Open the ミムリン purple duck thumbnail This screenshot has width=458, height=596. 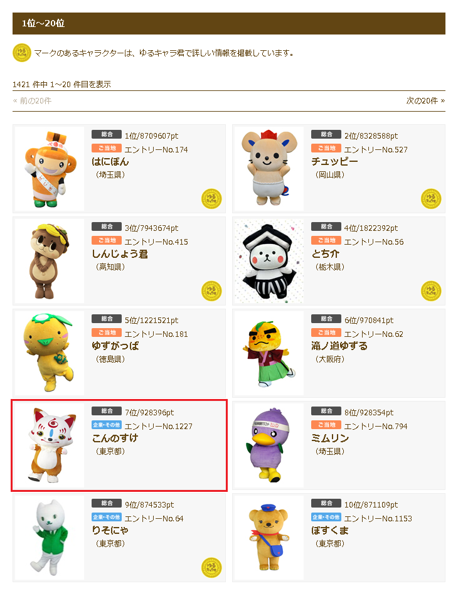pyautogui.click(x=269, y=445)
